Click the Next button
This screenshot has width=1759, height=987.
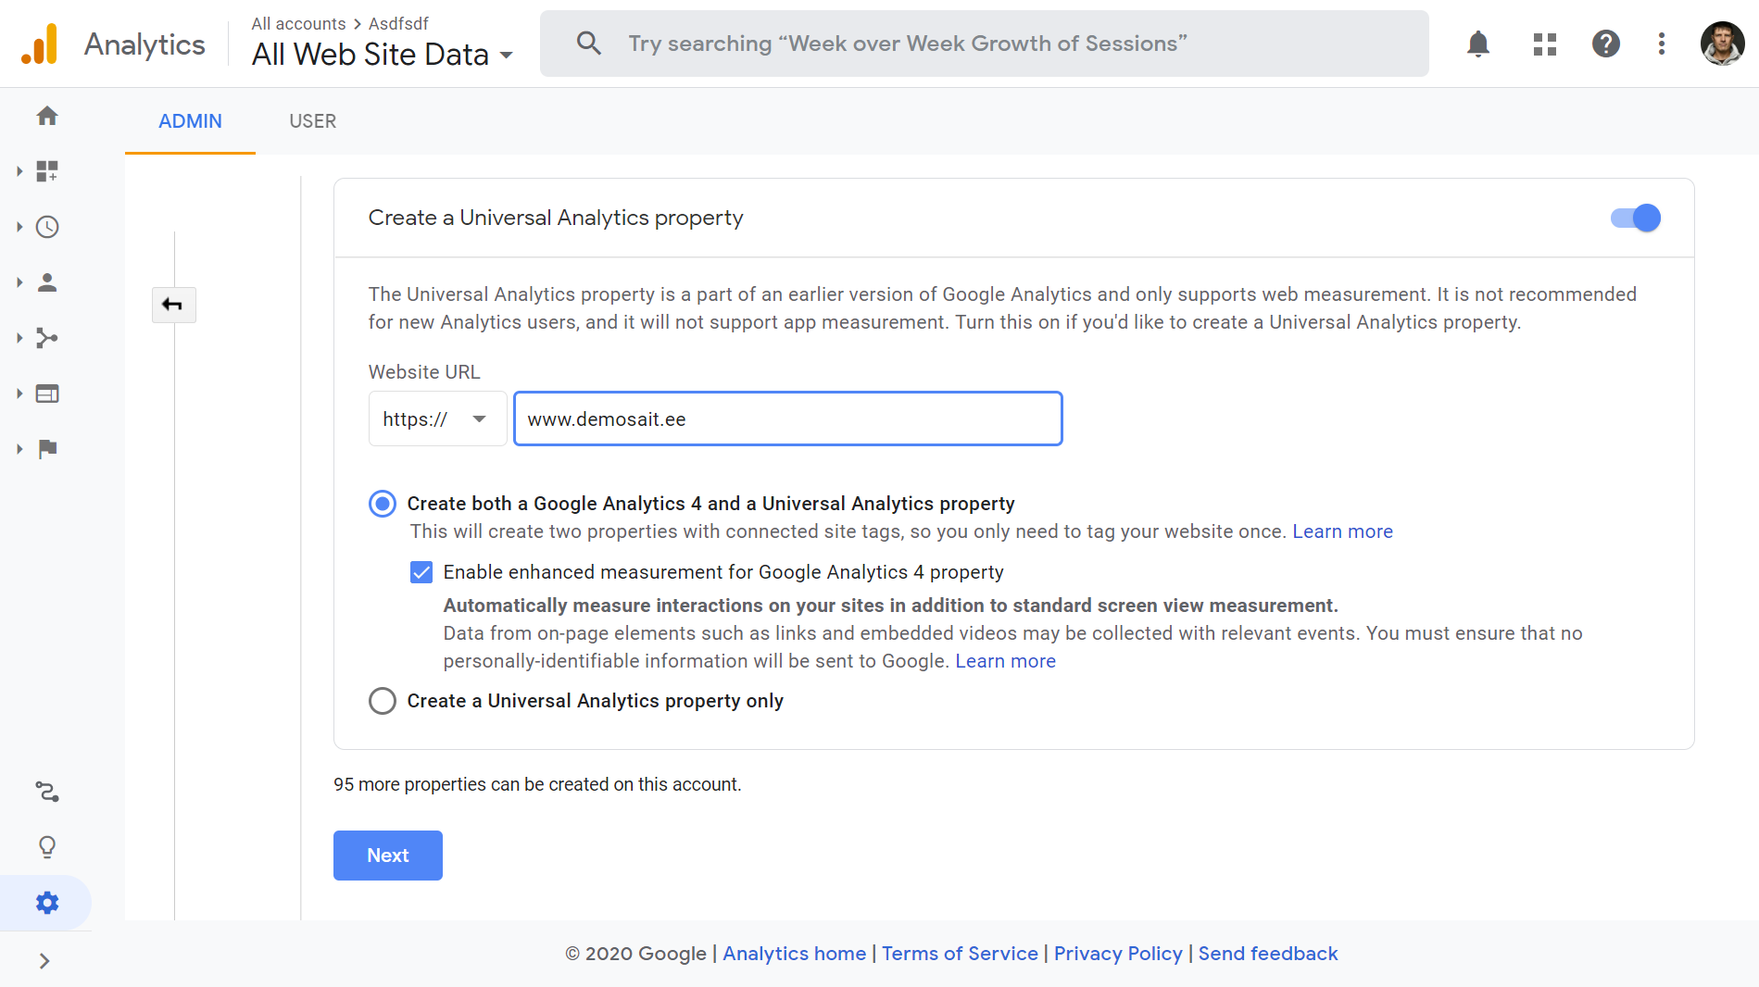(387, 856)
